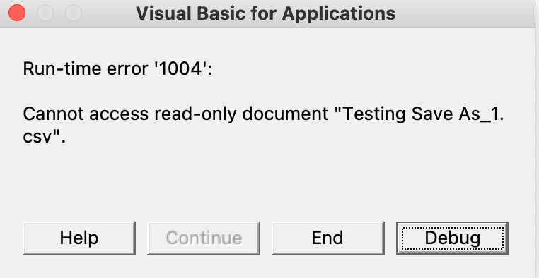The width and height of the screenshot is (539, 278).
Task: Click the disabled grey zoom circle
Action: pos(74,13)
